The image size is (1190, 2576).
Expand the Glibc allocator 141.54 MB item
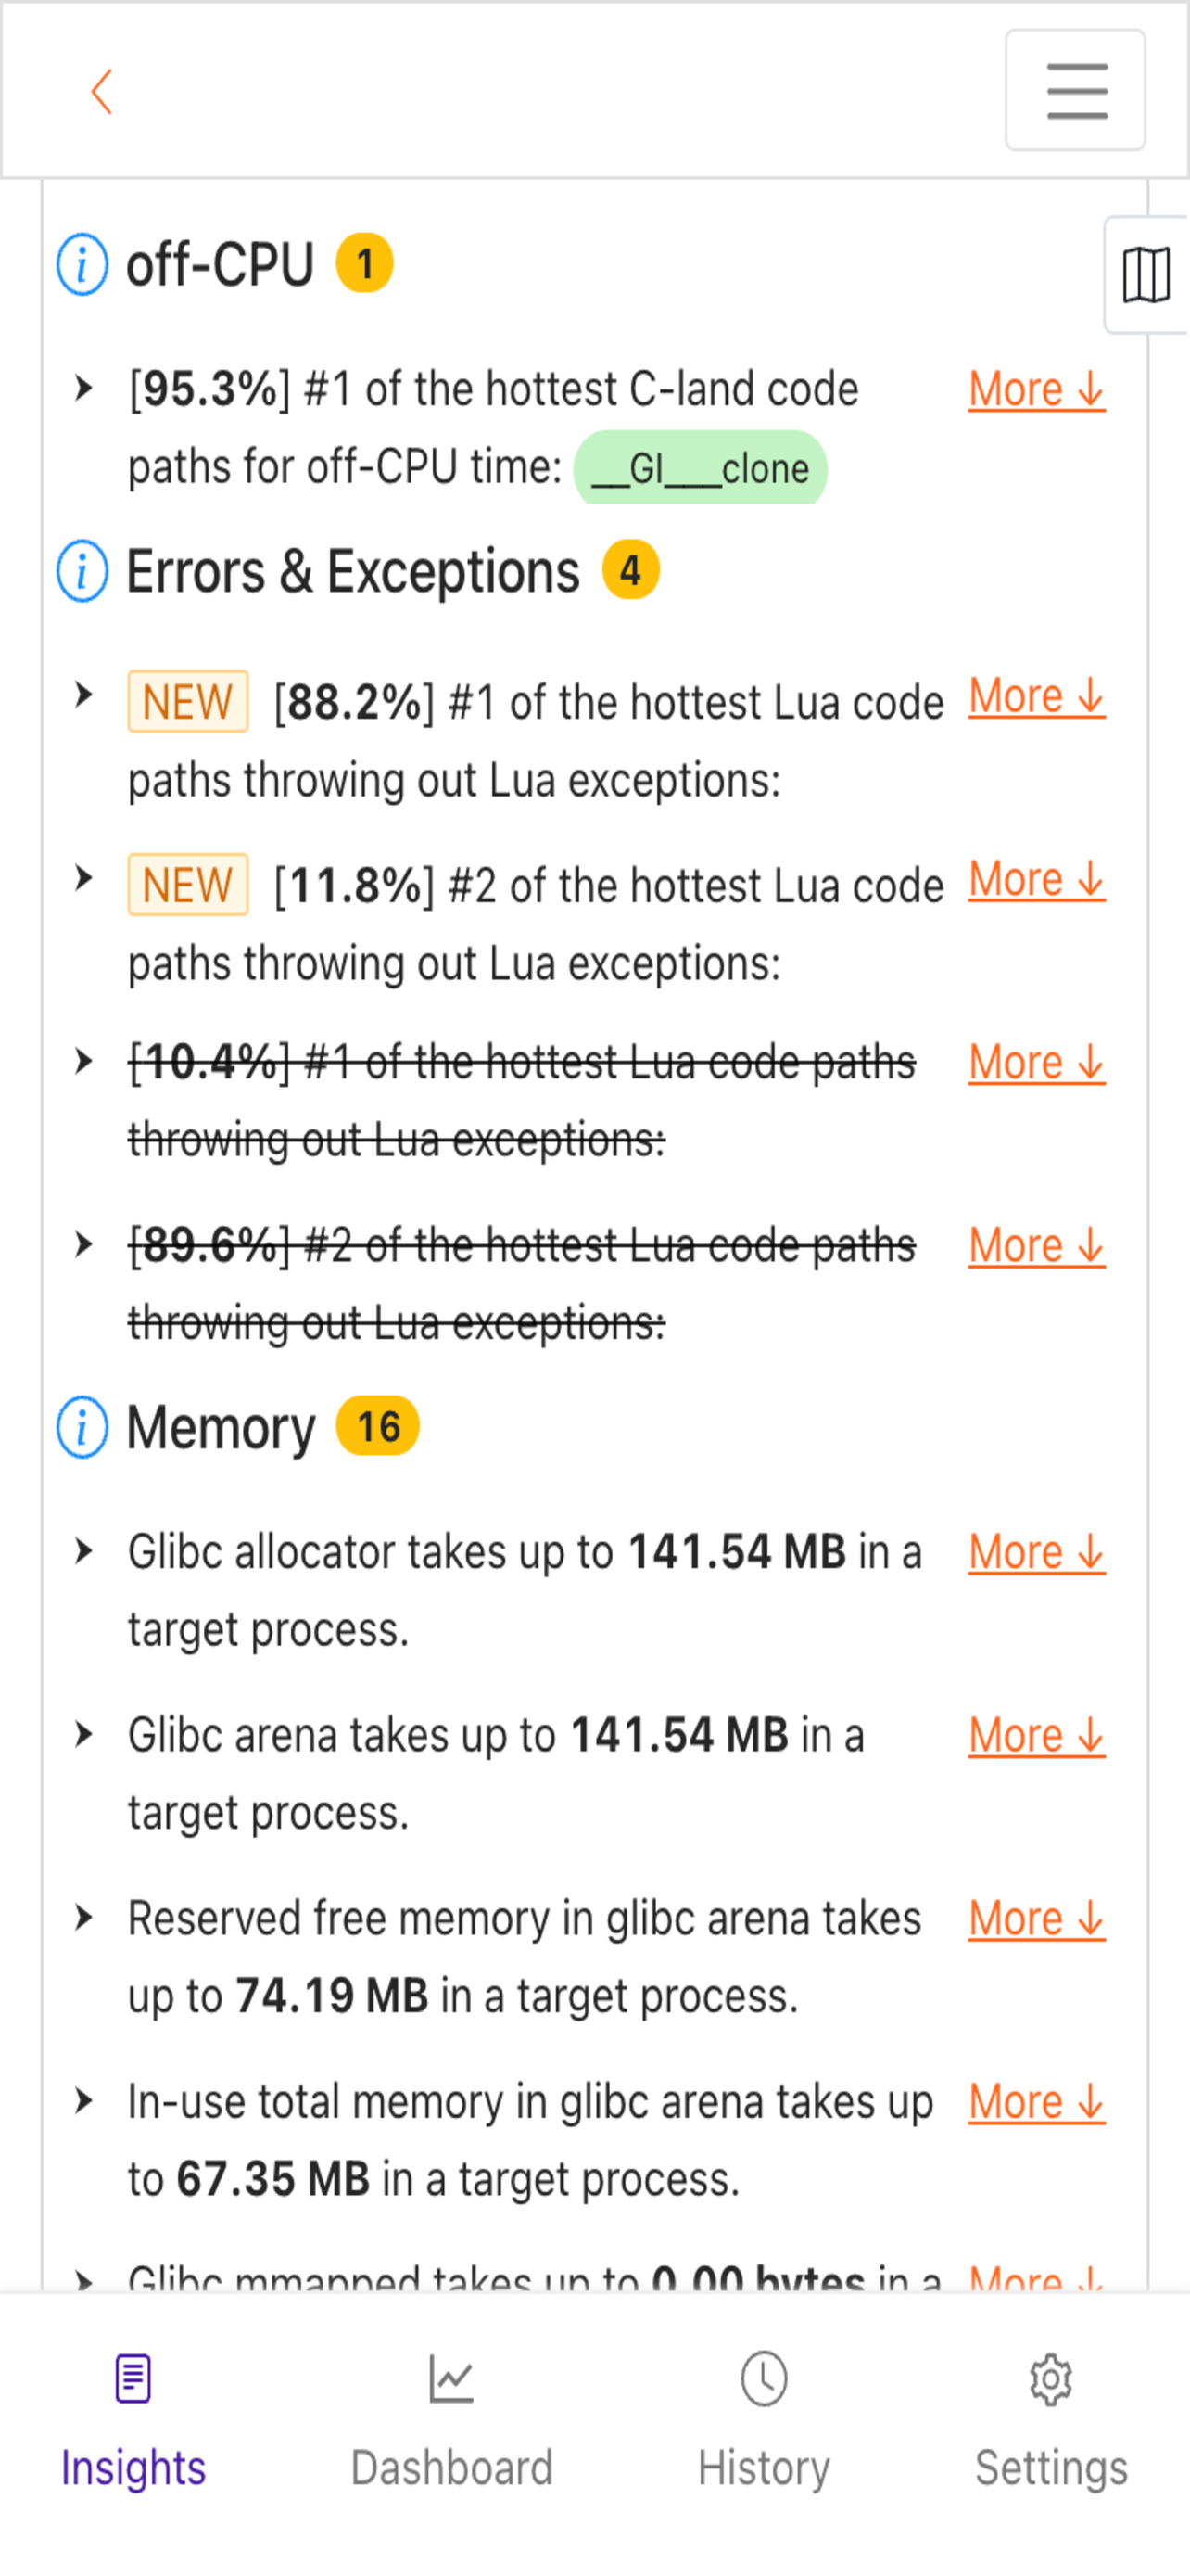[x=84, y=1550]
